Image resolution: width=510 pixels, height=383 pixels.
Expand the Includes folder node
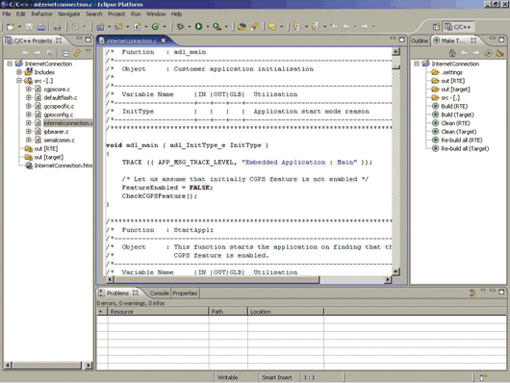click(19, 72)
